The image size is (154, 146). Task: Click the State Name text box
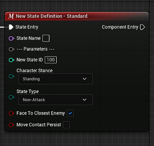pyautogui.click(x=46, y=38)
